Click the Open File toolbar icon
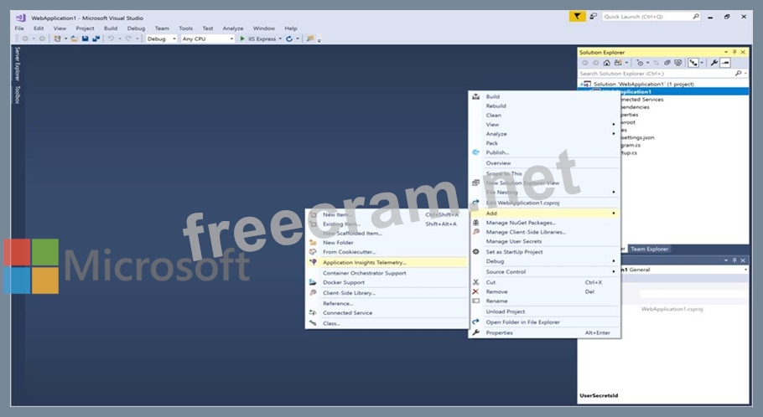Screen dimensions: 763x417 coord(75,39)
